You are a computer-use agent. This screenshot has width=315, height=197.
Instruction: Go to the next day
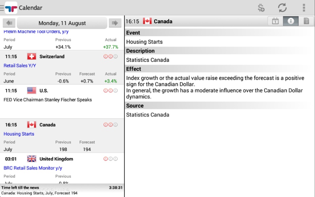tap(115, 23)
